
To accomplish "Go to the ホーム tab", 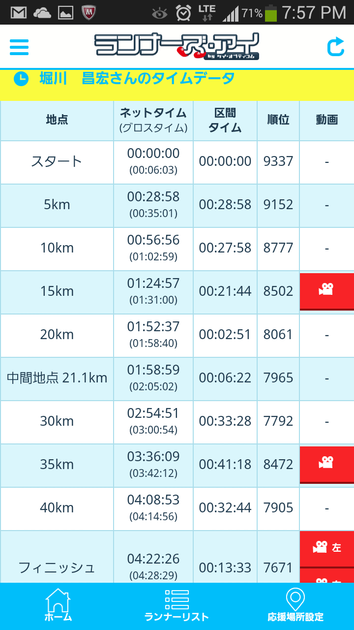I will coord(58,606).
